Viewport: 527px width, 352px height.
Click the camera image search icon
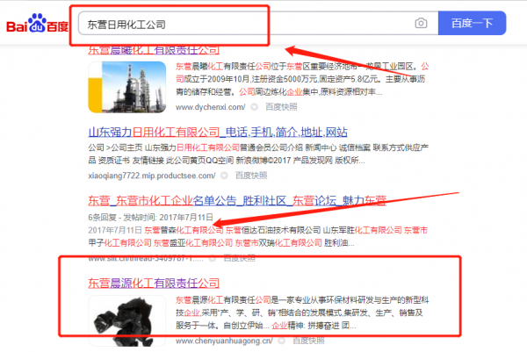(421, 24)
